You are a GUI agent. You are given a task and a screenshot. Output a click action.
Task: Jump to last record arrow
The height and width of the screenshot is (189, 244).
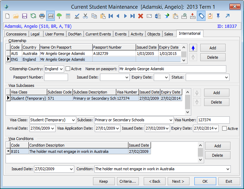133,16
